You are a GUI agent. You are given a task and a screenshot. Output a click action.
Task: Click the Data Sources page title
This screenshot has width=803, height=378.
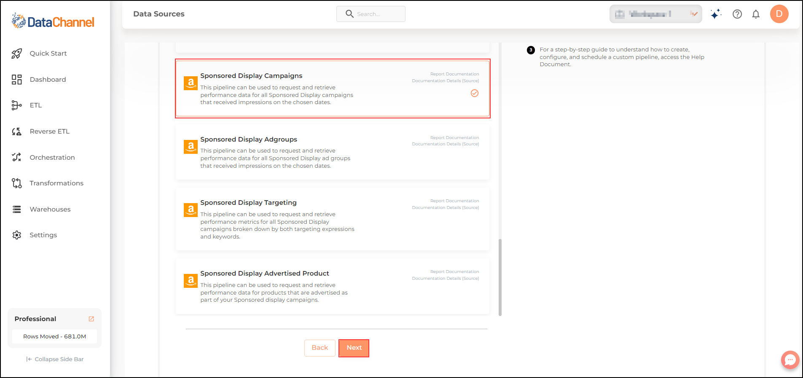(x=159, y=14)
